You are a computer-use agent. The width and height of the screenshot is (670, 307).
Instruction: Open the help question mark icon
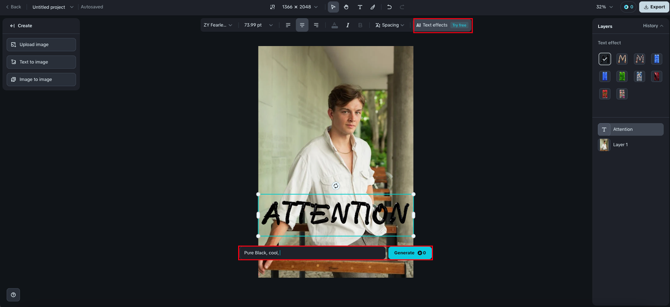click(13, 295)
